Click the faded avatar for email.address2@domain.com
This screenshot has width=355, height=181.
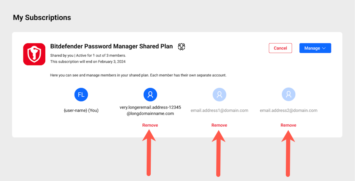coord(288,95)
